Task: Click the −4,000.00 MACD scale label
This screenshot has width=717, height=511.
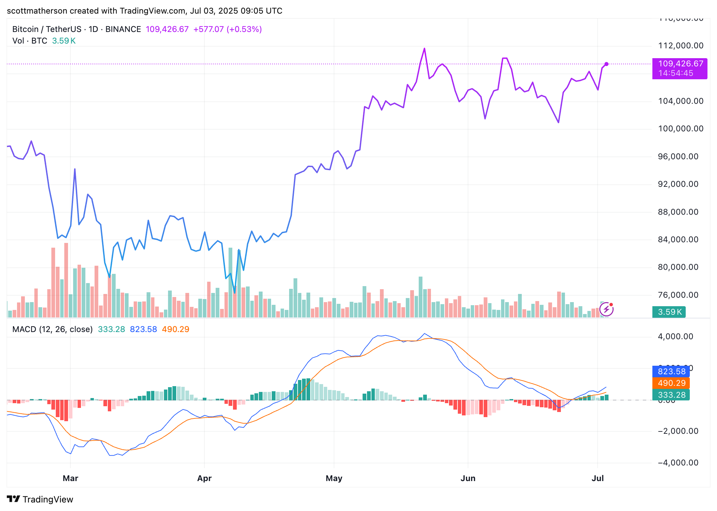Action: [678, 463]
